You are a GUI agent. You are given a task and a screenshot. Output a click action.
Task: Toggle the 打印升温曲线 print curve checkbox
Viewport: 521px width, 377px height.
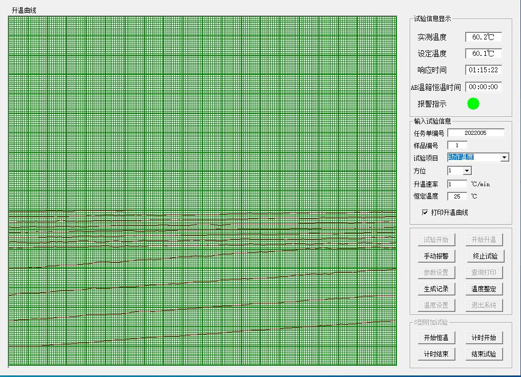pos(424,212)
